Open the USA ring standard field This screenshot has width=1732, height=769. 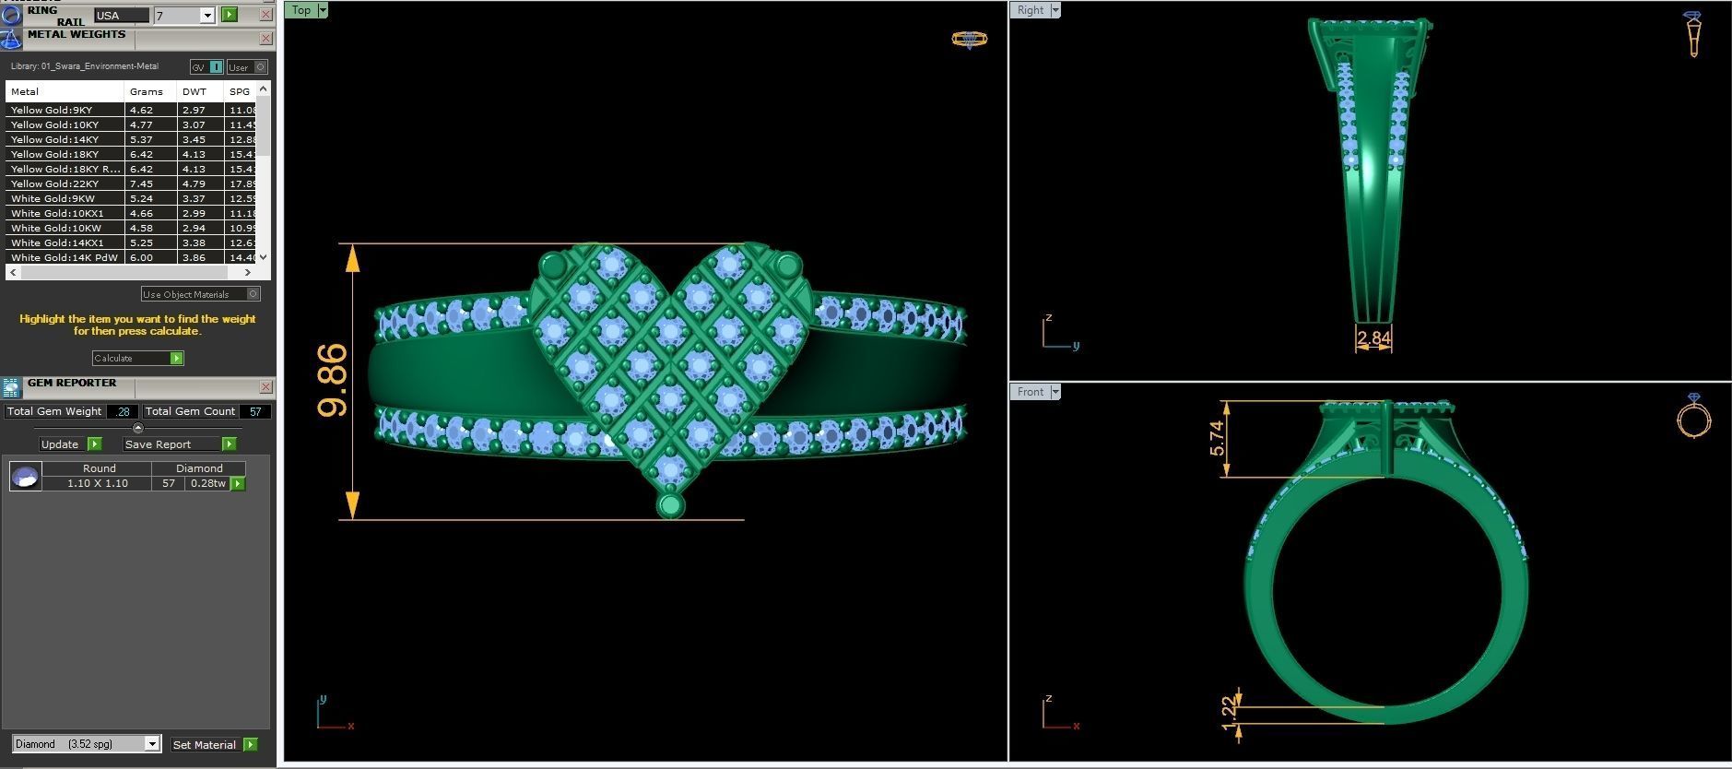[122, 16]
